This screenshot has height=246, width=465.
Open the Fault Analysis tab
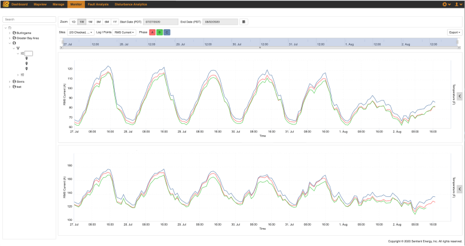98,4
